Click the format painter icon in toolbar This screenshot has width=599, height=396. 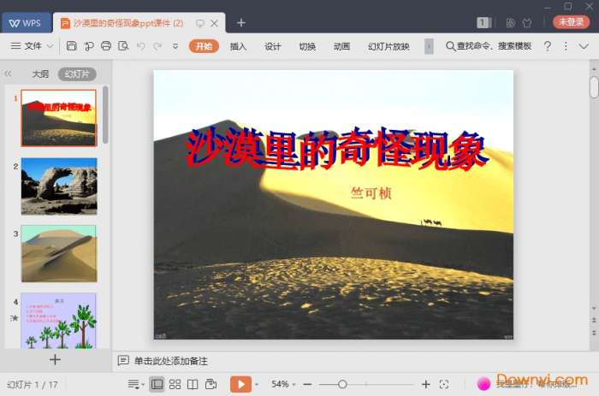(x=89, y=46)
